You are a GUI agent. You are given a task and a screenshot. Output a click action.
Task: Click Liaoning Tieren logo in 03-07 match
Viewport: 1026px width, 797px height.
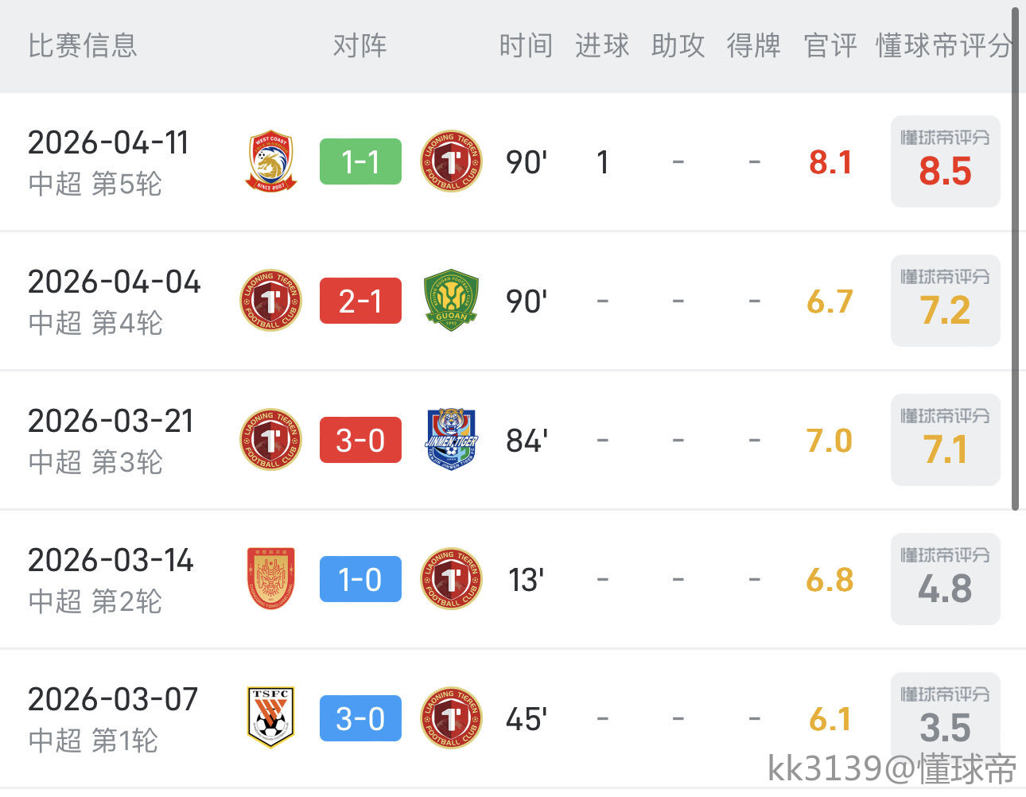coord(451,718)
